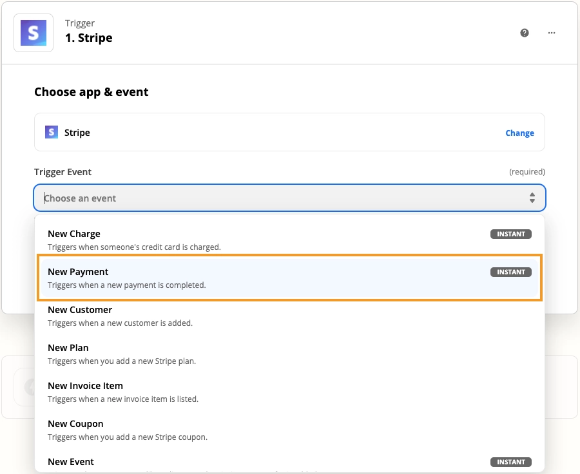Click INSTANT badge on New Charge
580x474 pixels.
(511, 234)
